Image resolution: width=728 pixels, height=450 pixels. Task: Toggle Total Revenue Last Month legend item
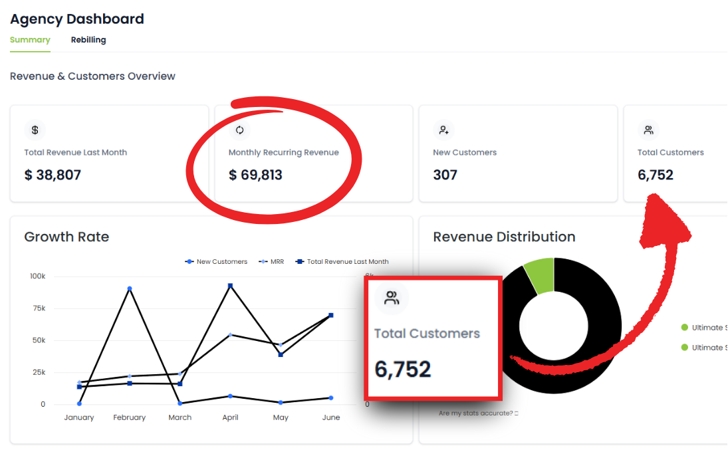[x=342, y=262]
